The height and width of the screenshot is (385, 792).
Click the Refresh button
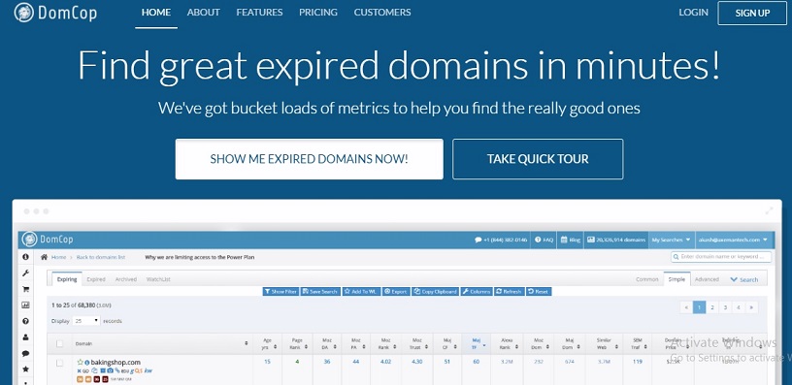pos(509,292)
